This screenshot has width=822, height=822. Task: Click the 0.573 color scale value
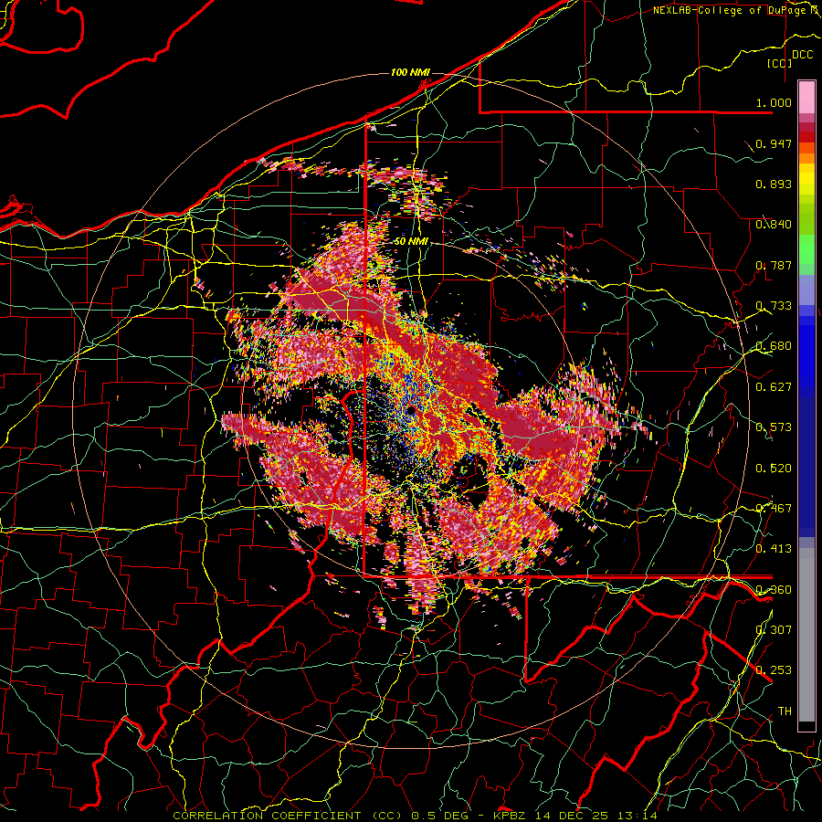[x=774, y=427]
